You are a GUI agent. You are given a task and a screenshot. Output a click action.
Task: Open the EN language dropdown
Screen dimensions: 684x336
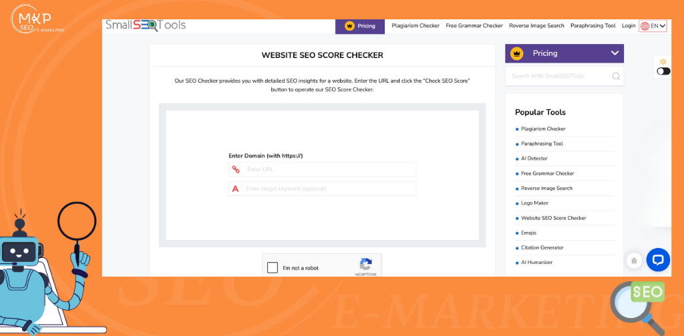coord(658,26)
